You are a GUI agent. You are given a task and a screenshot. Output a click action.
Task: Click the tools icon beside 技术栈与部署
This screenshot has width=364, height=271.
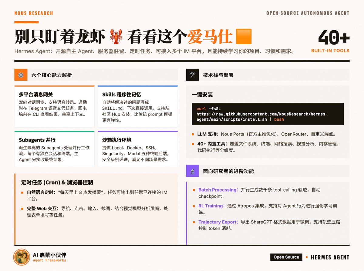tap(192, 75)
